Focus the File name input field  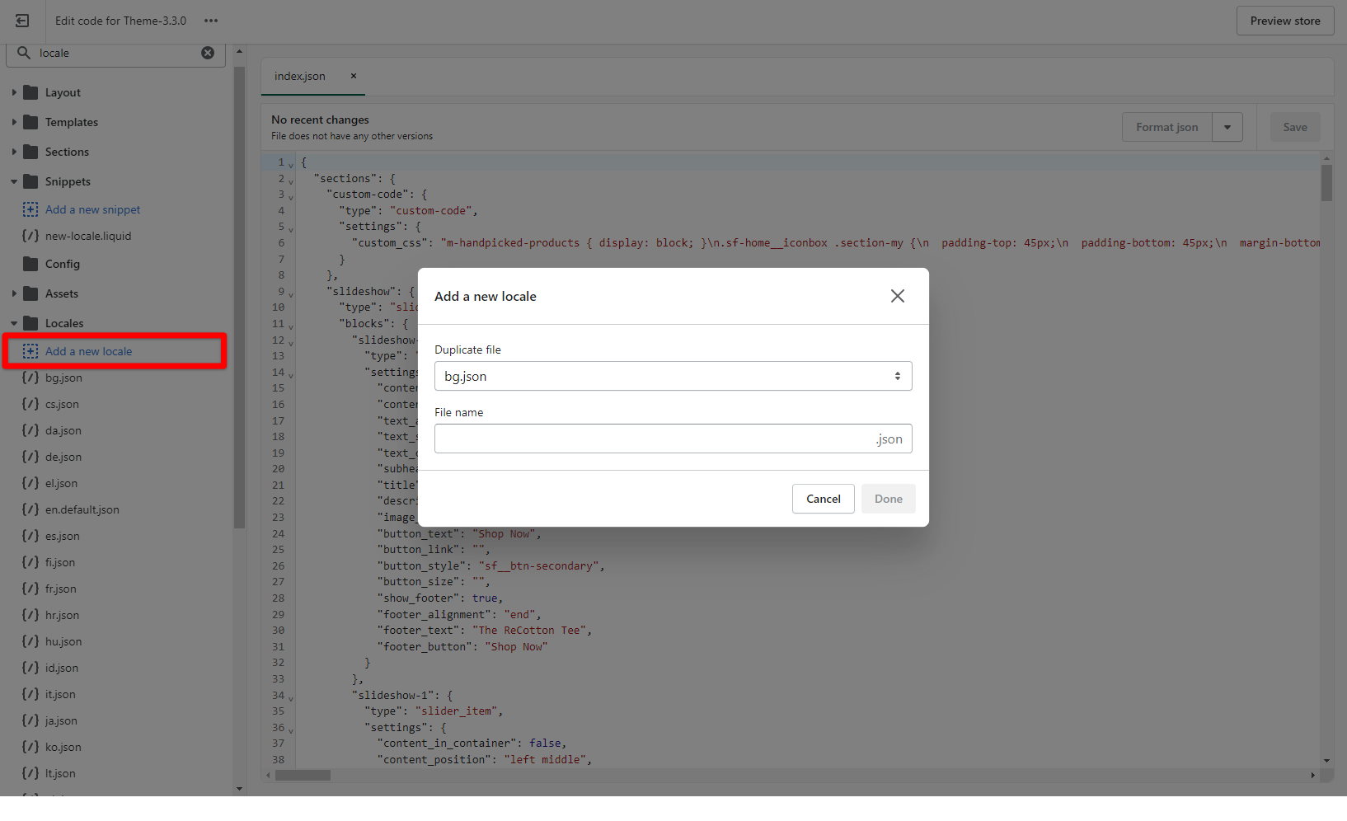click(673, 439)
